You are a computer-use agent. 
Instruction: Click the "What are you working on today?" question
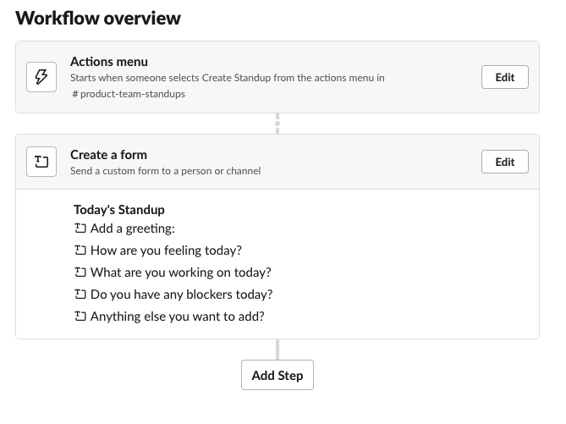pos(180,273)
